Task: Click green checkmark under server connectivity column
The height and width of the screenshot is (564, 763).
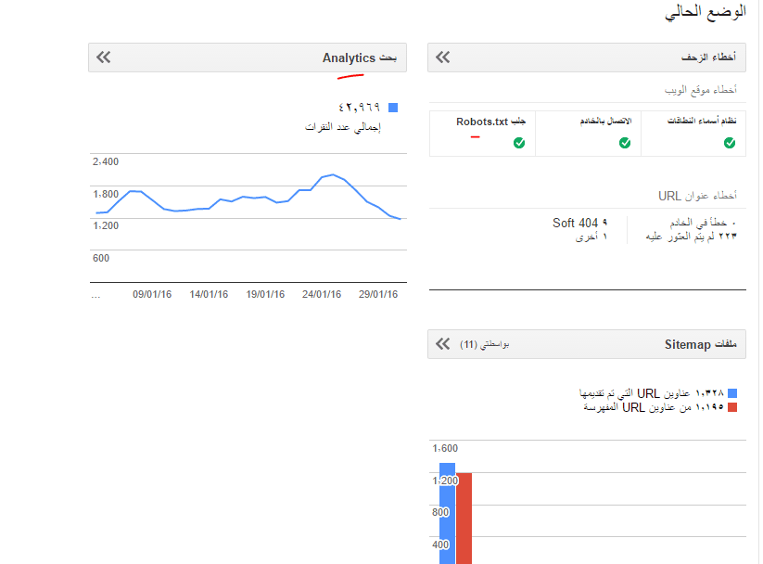Action: (x=625, y=143)
